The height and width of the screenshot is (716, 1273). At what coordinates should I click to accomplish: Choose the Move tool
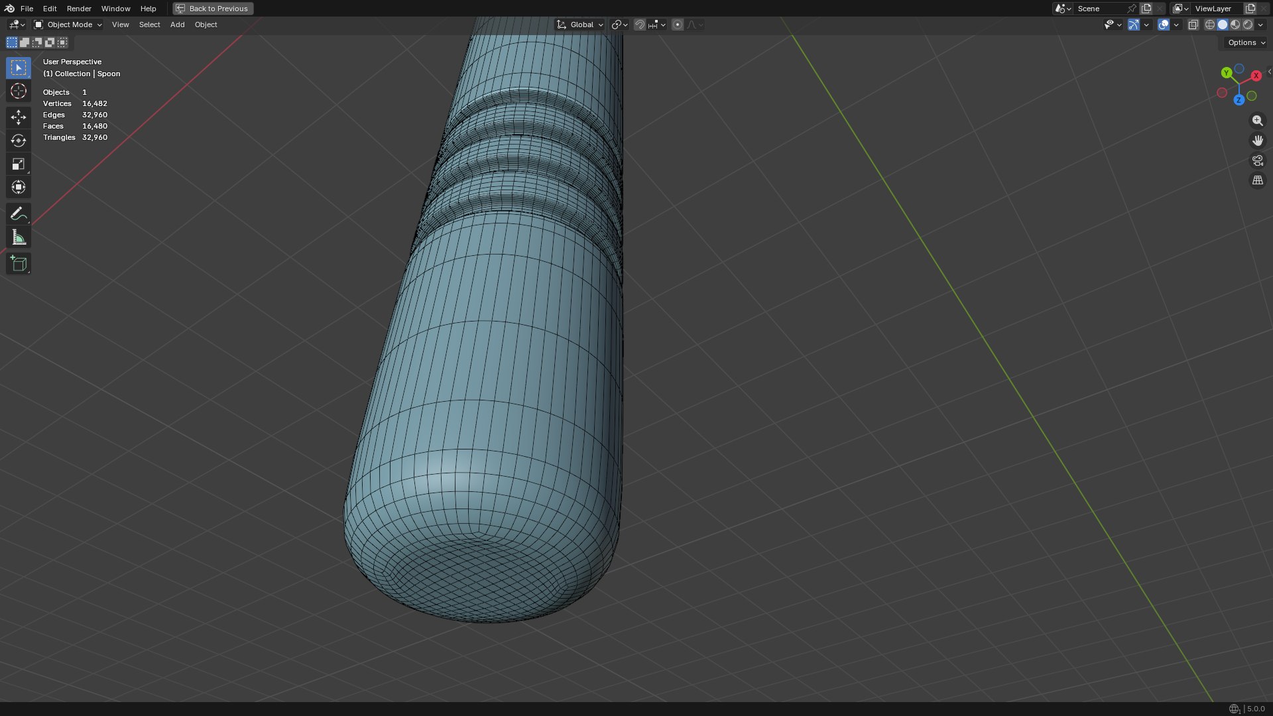(x=19, y=117)
